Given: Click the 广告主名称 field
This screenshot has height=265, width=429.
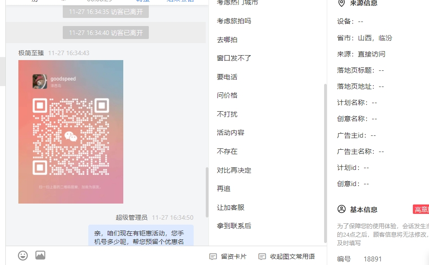Looking at the screenshot, I should [360, 152].
